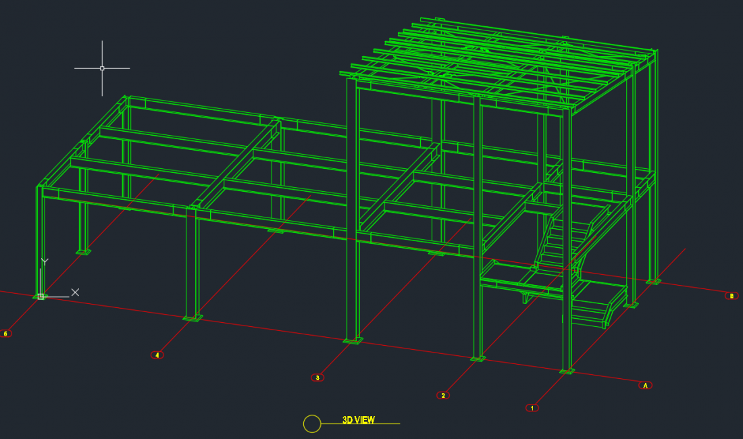Select base plate at grid line 1 column

567,371
